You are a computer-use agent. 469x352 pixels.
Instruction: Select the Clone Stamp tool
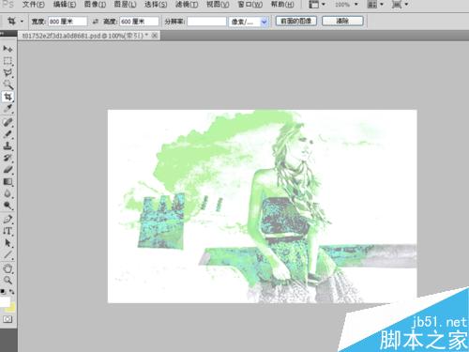tap(8, 145)
